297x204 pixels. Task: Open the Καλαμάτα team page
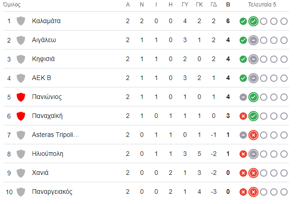(46, 21)
